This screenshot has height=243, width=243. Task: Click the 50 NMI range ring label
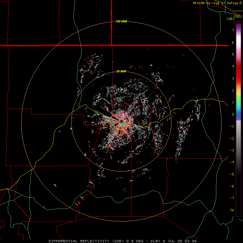coord(121,71)
